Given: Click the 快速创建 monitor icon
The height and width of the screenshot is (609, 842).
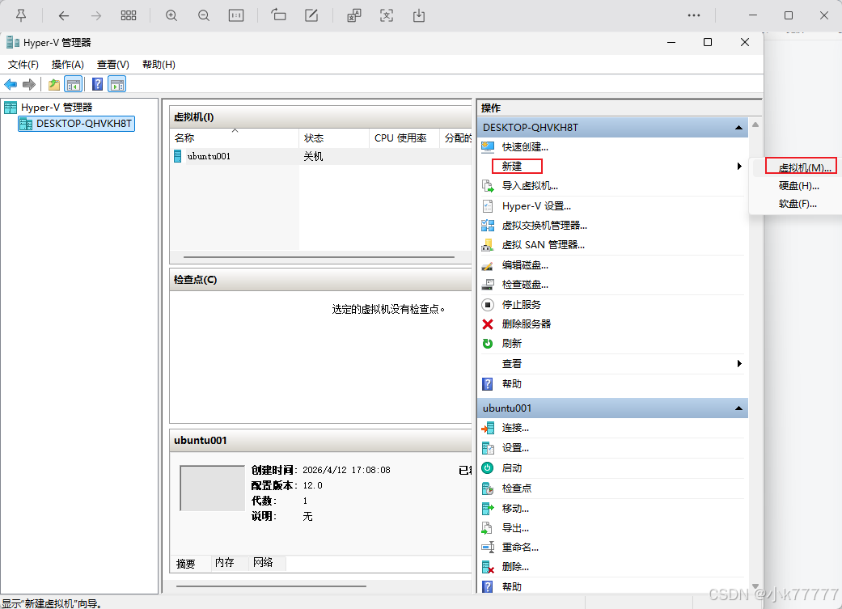Looking at the screenshot, I should coord(488,147).
